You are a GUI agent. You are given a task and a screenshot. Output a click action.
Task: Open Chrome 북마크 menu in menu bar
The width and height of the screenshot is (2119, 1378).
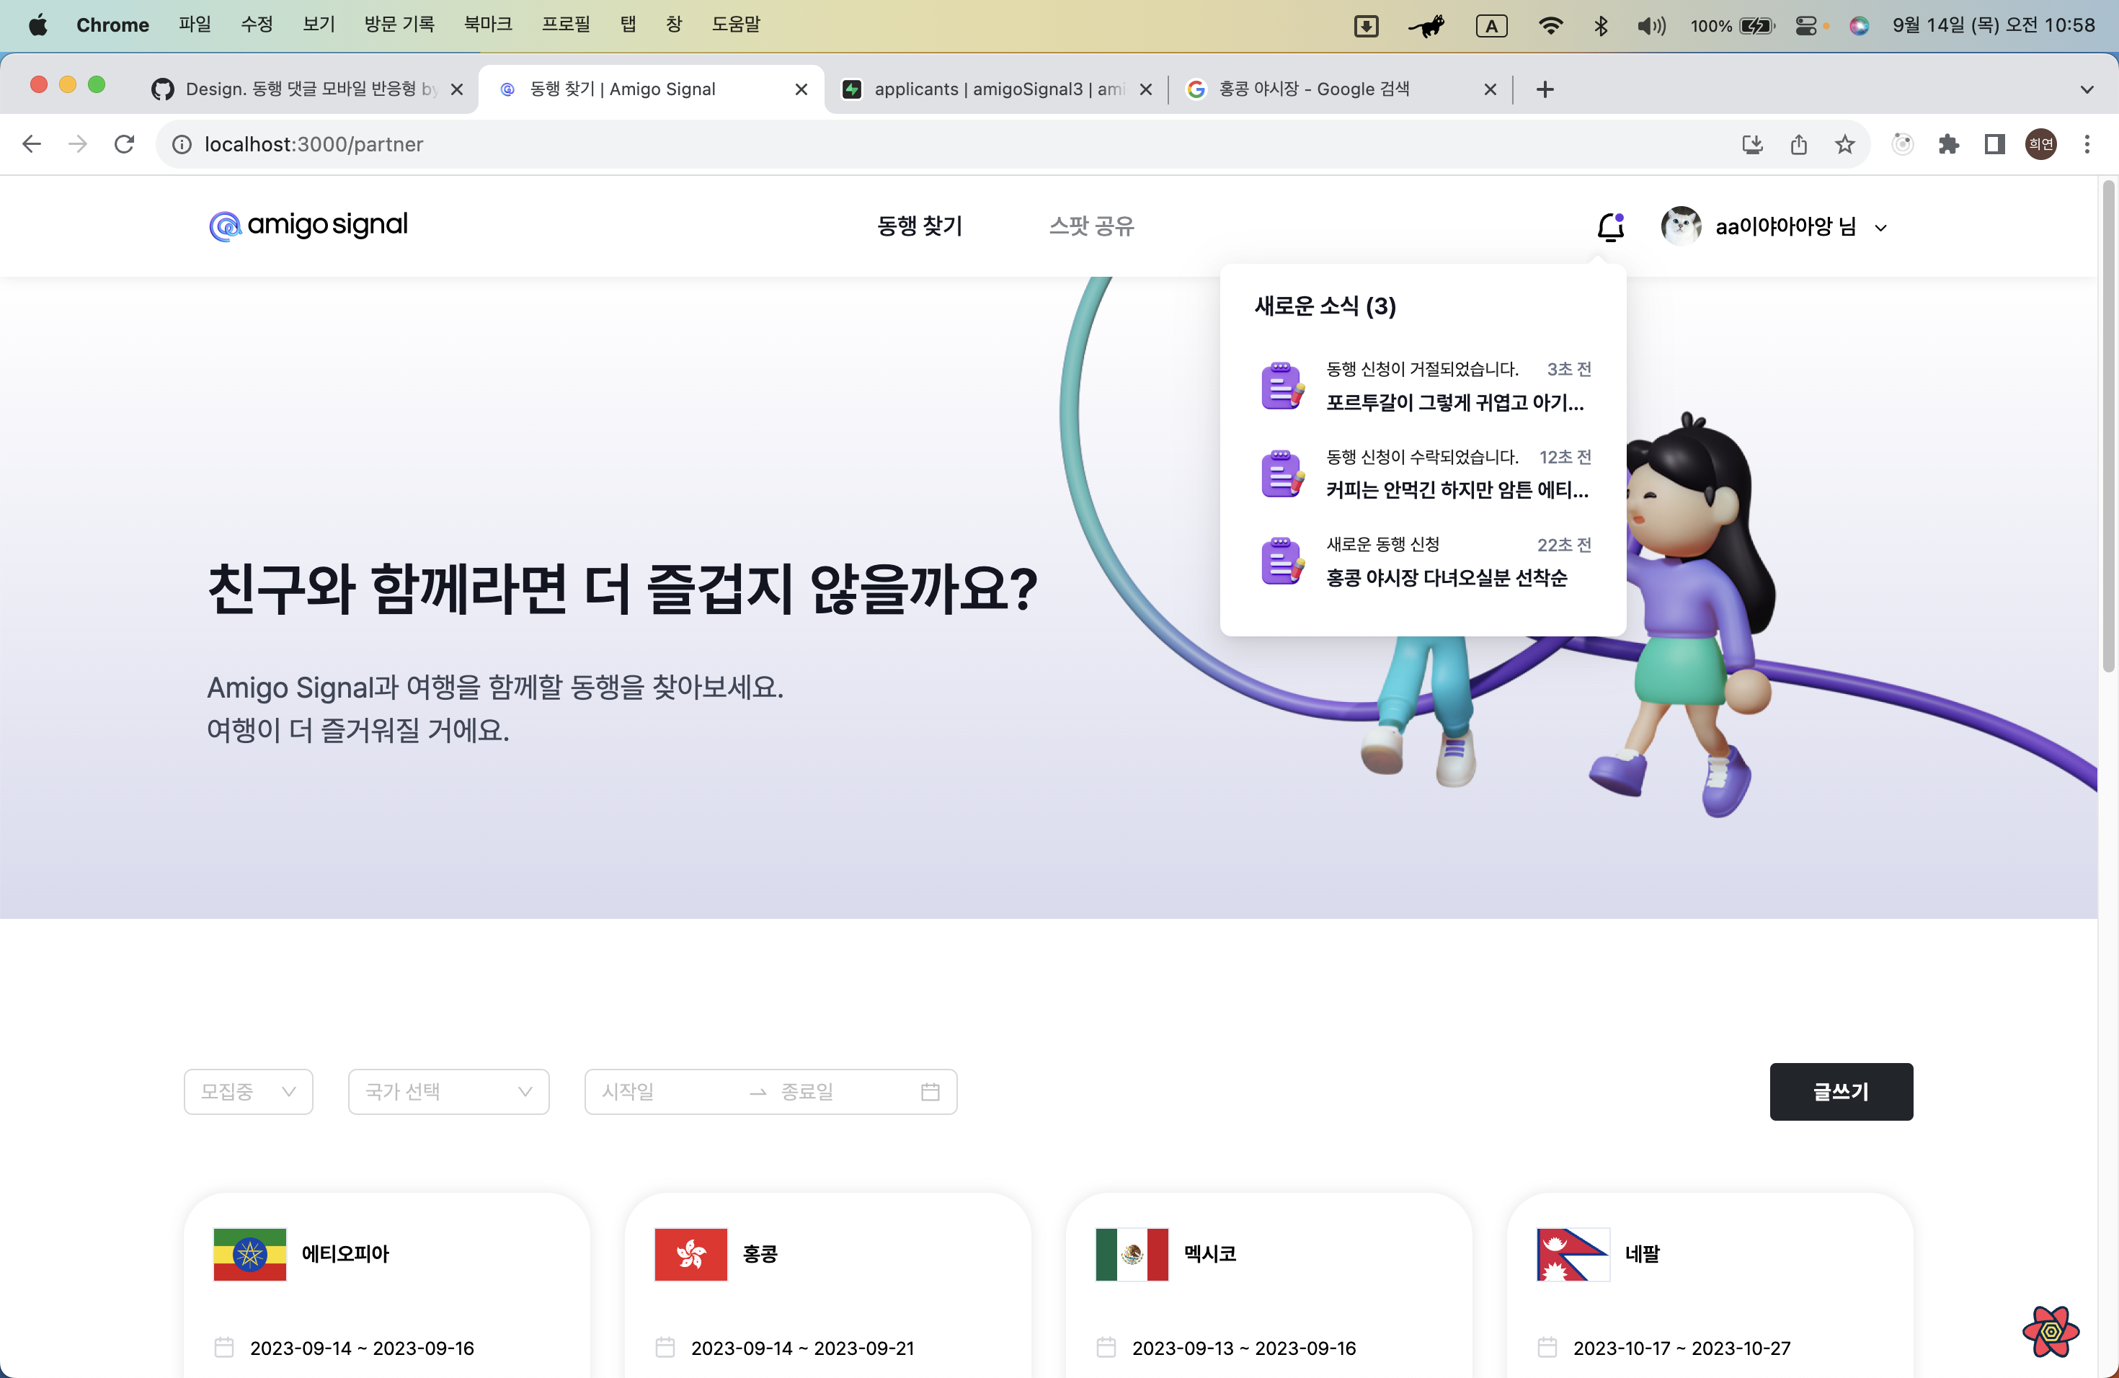(488, 24)
